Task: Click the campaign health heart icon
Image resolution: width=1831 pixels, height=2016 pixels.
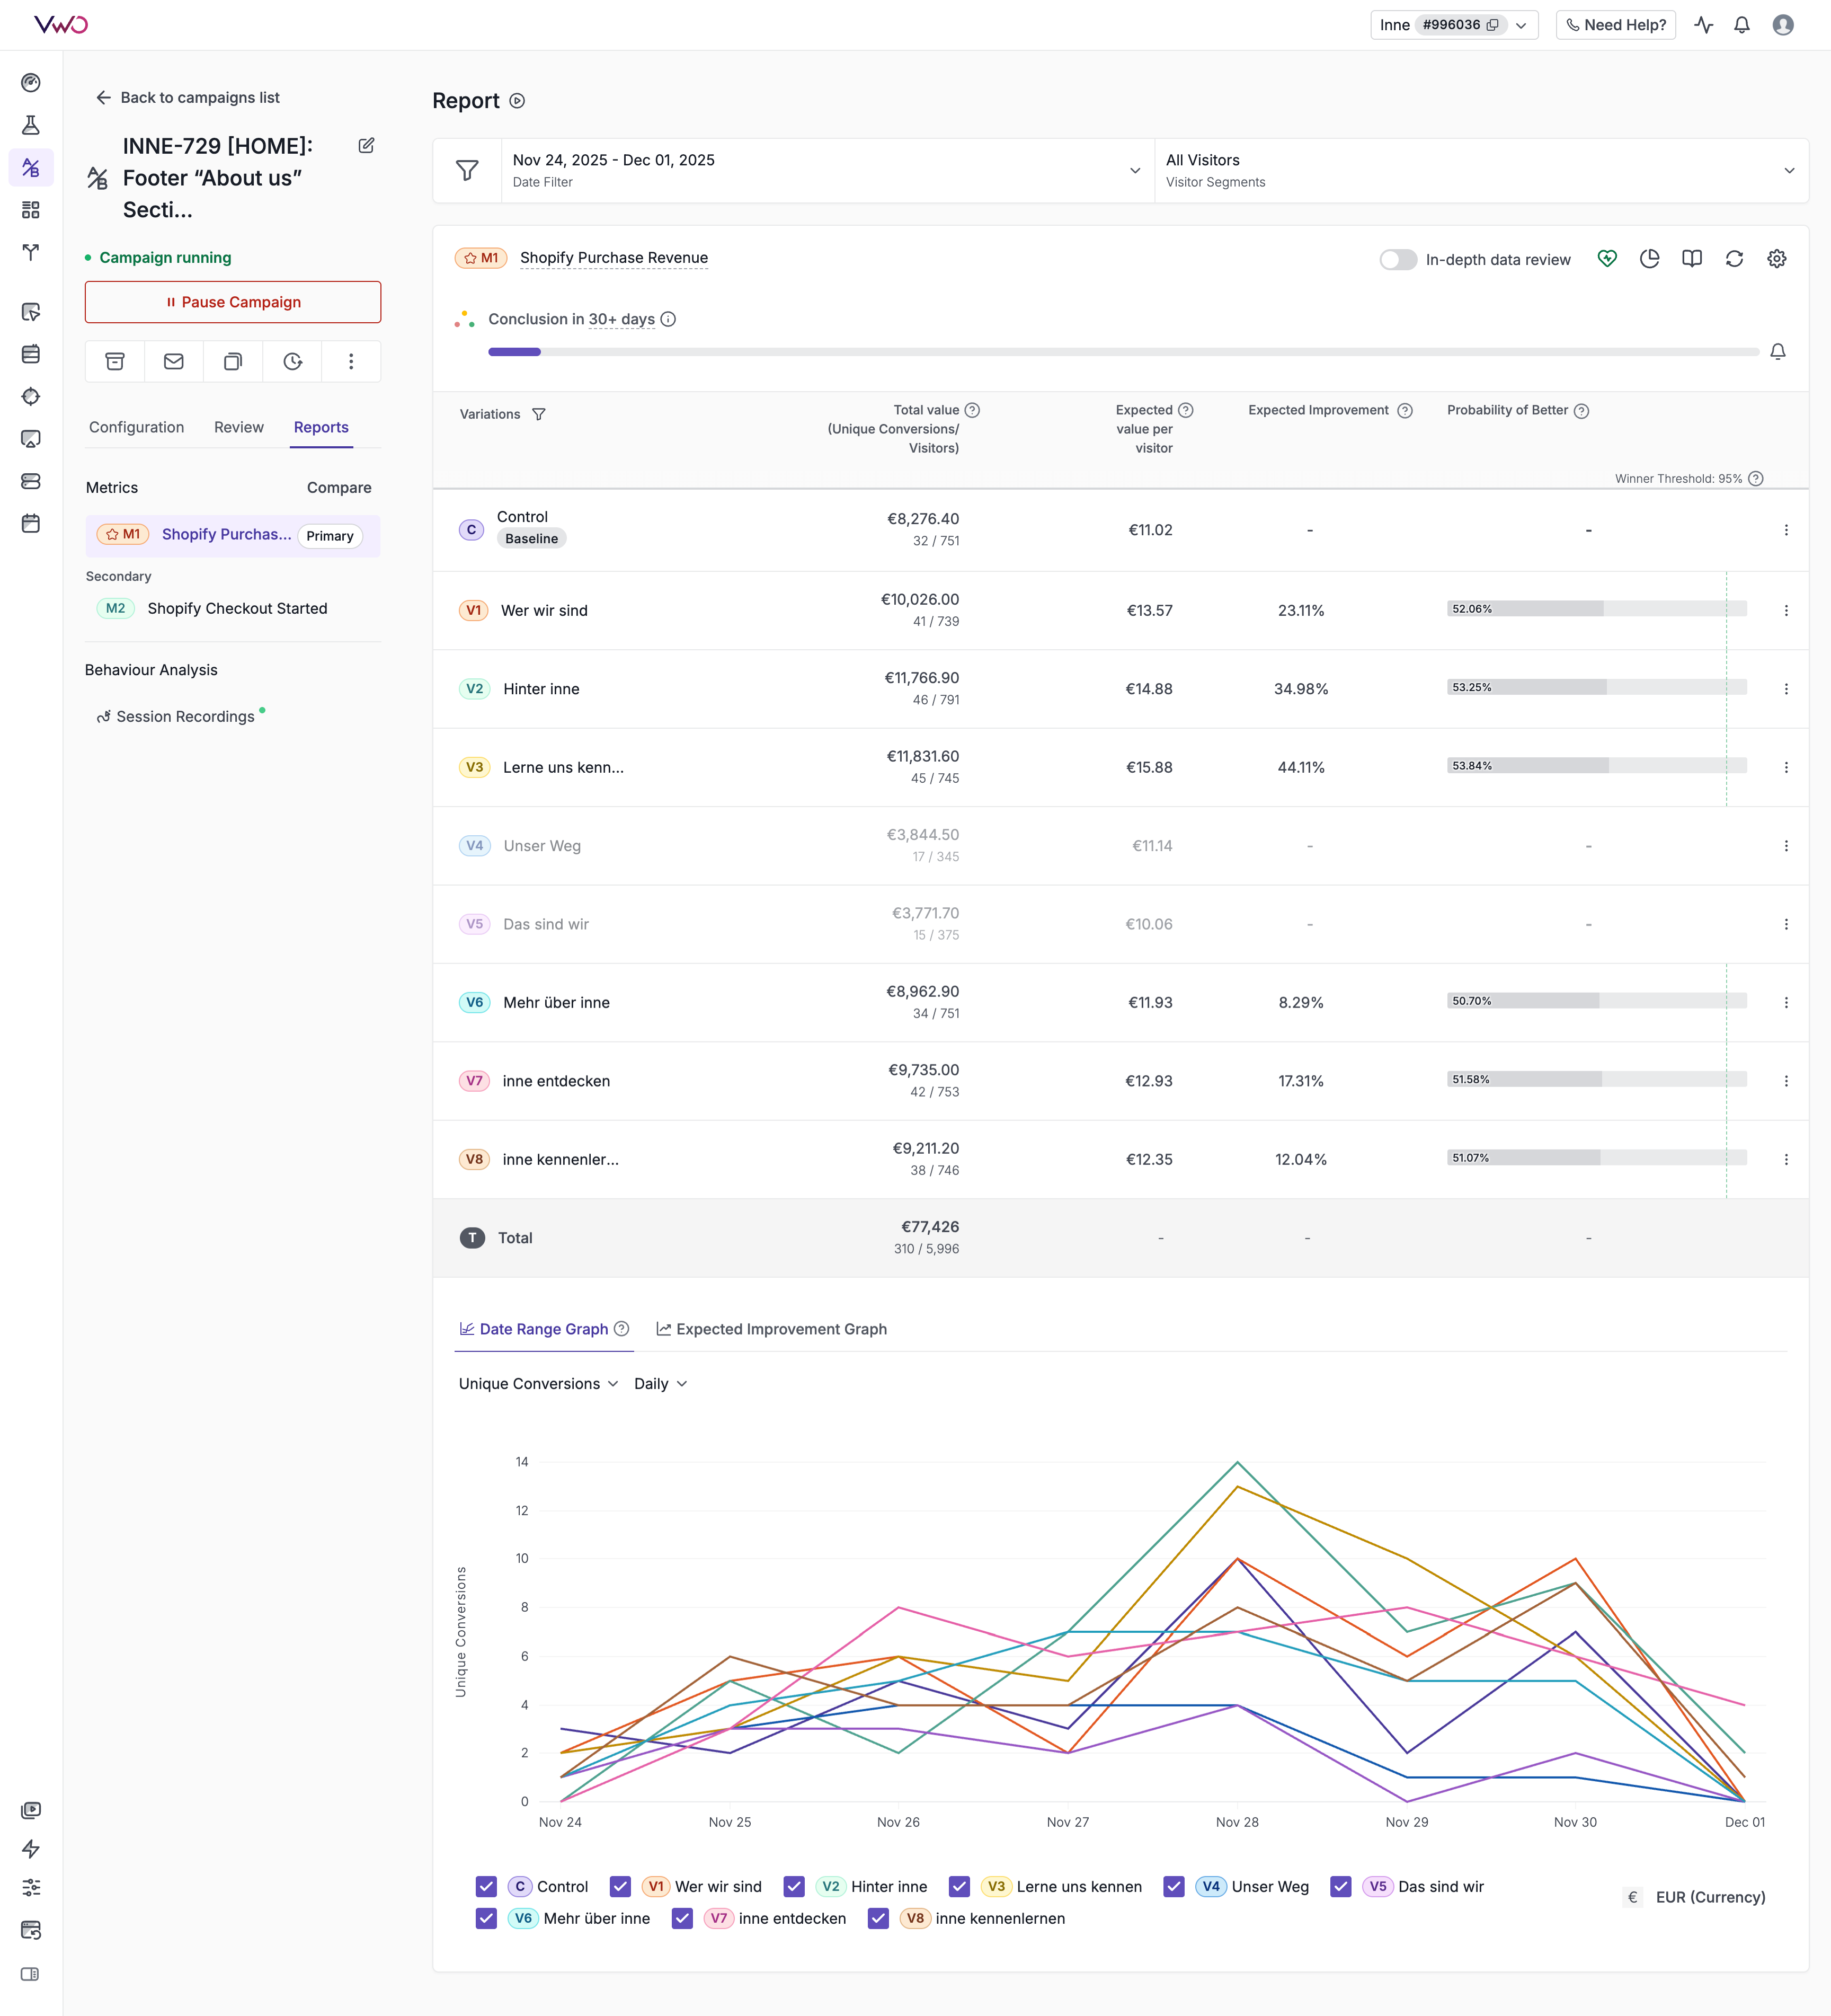Action: coord(1607,259)
